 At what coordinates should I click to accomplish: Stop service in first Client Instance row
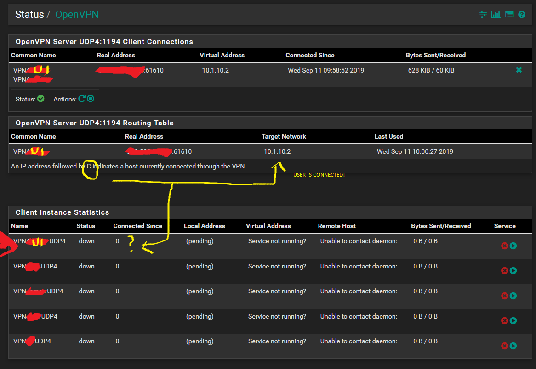point(505,246)
